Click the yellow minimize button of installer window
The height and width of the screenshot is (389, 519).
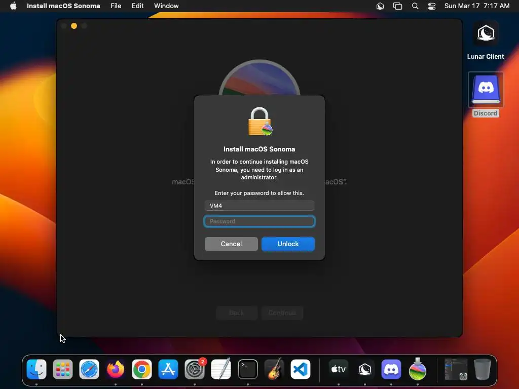click(x=74, y=26)
